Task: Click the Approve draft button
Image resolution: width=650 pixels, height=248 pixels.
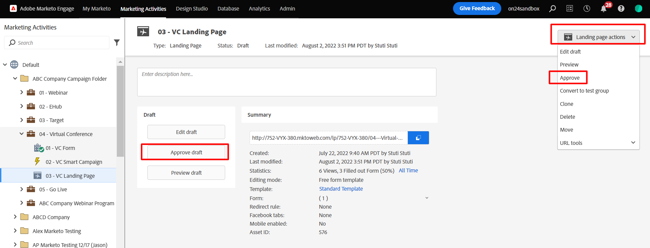Action: pyautogui.click(x=186, y=152)
